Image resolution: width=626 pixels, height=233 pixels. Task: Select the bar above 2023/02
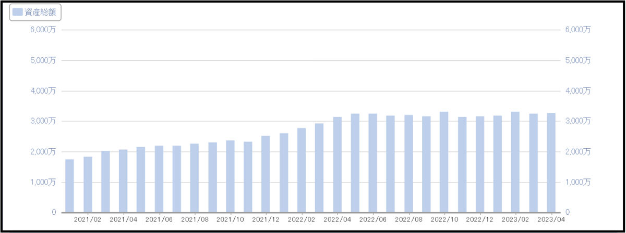click(x=515, y=162)
